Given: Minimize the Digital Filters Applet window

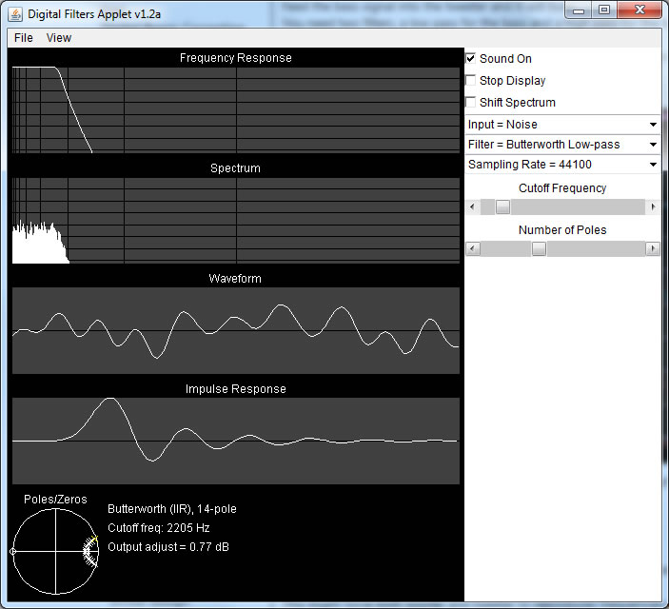Looking at the screenshot, I should coord(580,10).
